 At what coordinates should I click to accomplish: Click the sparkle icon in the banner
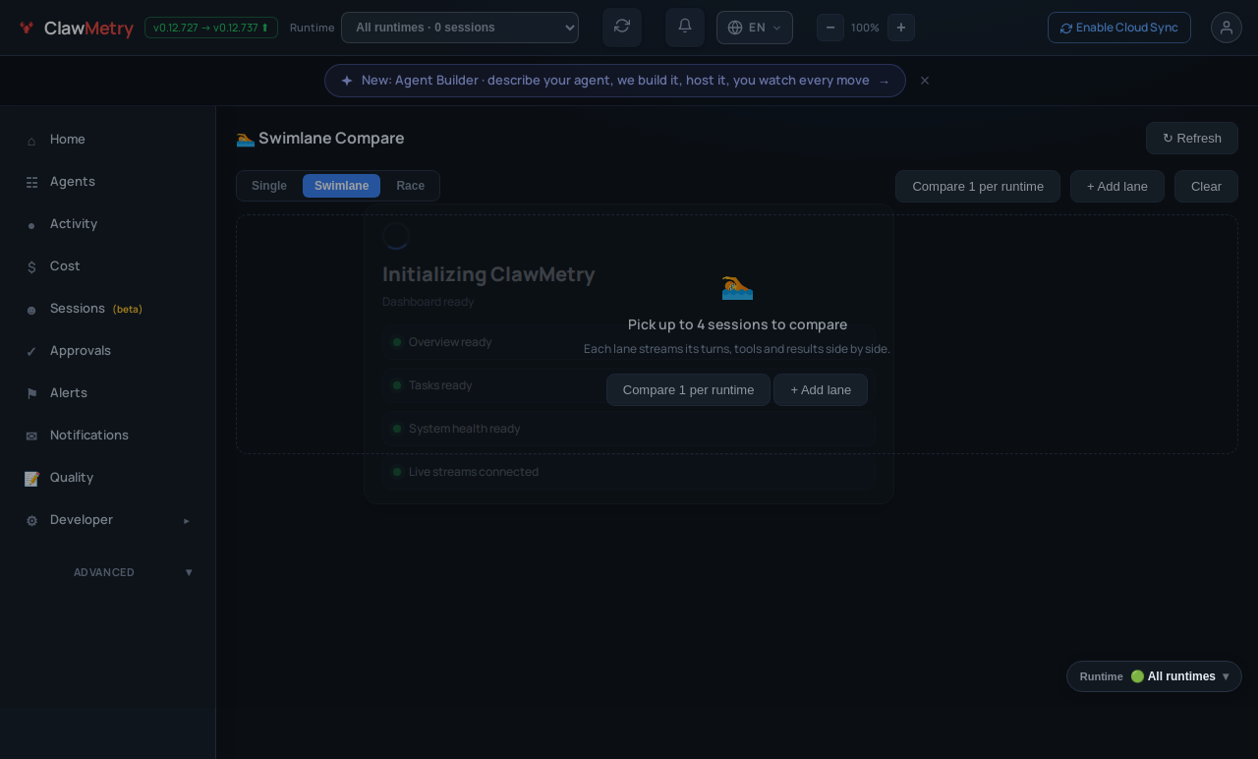coord(347,81)
